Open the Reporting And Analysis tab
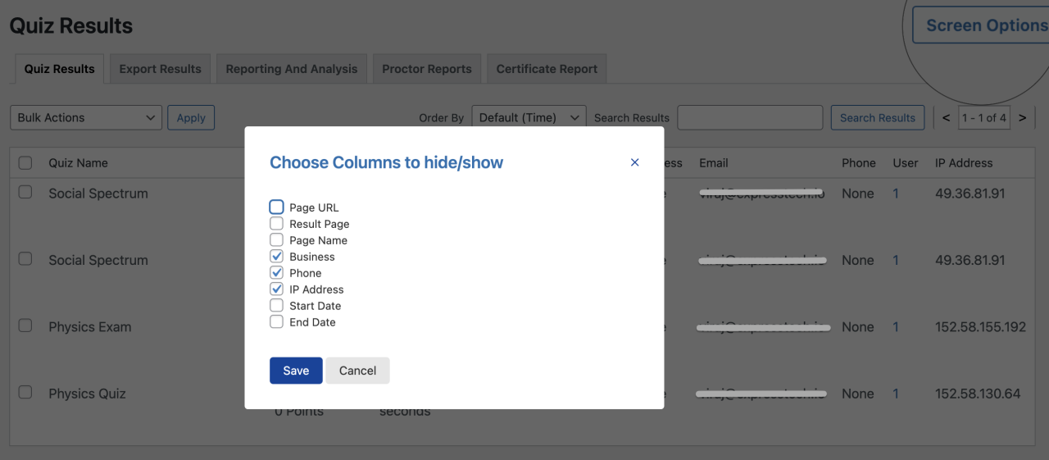Screen dimensions: 1049x460 pos(292,69)
